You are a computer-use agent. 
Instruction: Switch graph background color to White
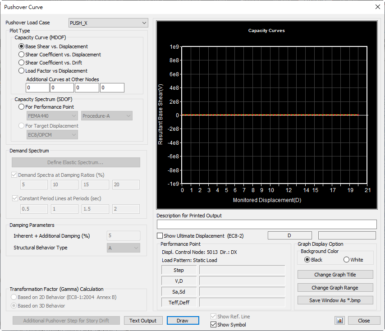click(x=347, y=260)
